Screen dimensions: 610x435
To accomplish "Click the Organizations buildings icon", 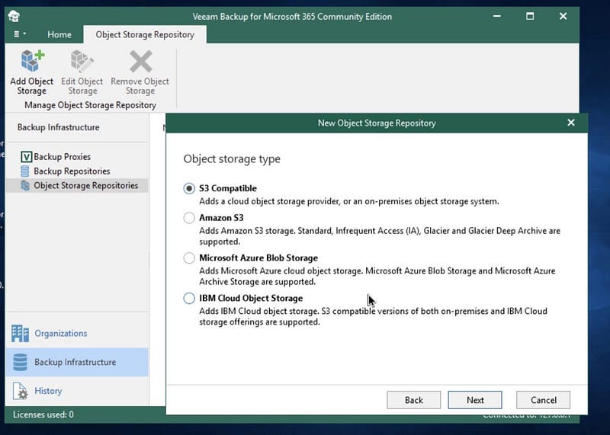I will [21, 334].
